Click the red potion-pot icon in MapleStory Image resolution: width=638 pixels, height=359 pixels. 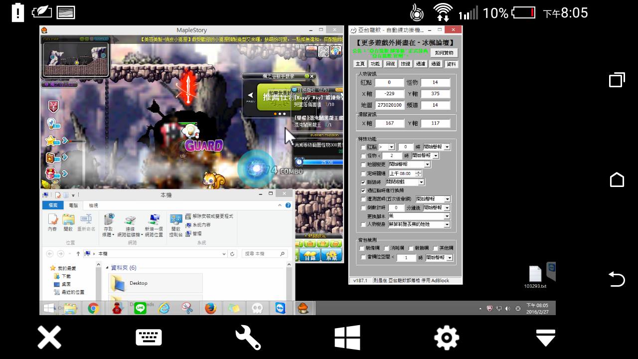pos(51,173)
